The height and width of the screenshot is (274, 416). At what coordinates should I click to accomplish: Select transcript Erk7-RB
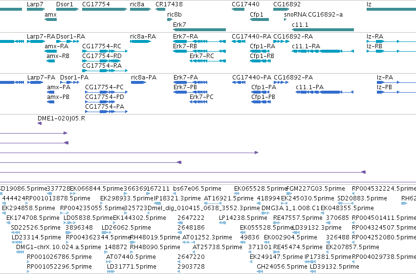click(199, 51)
